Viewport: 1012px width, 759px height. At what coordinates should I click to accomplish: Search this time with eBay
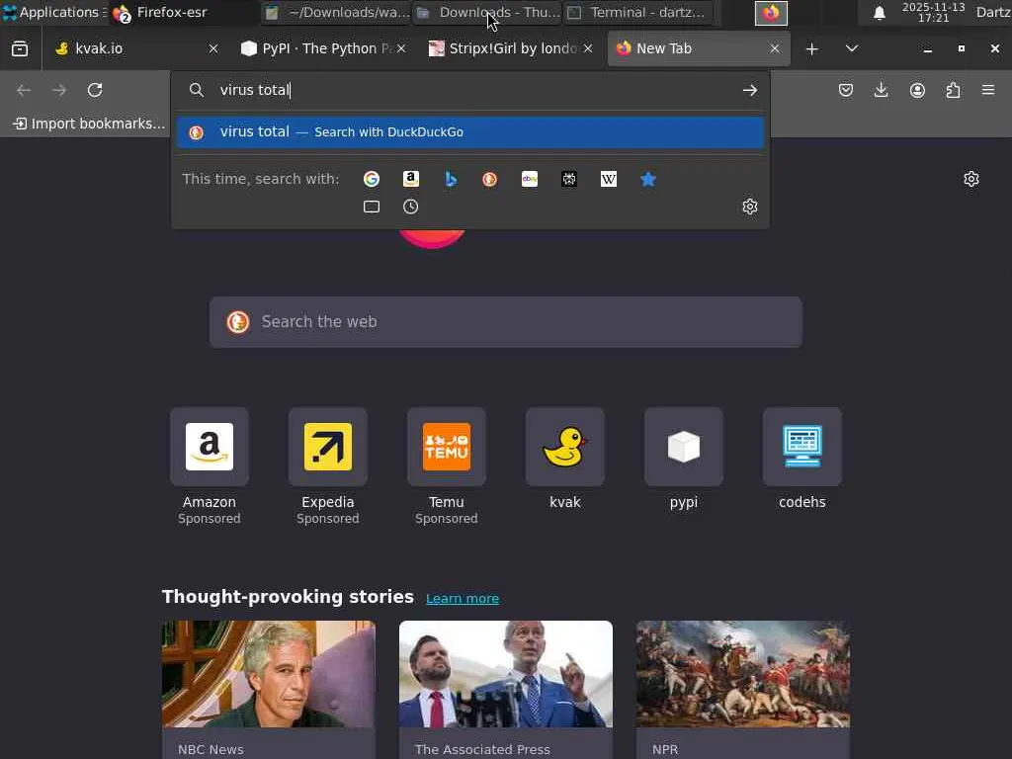(530, 179)
